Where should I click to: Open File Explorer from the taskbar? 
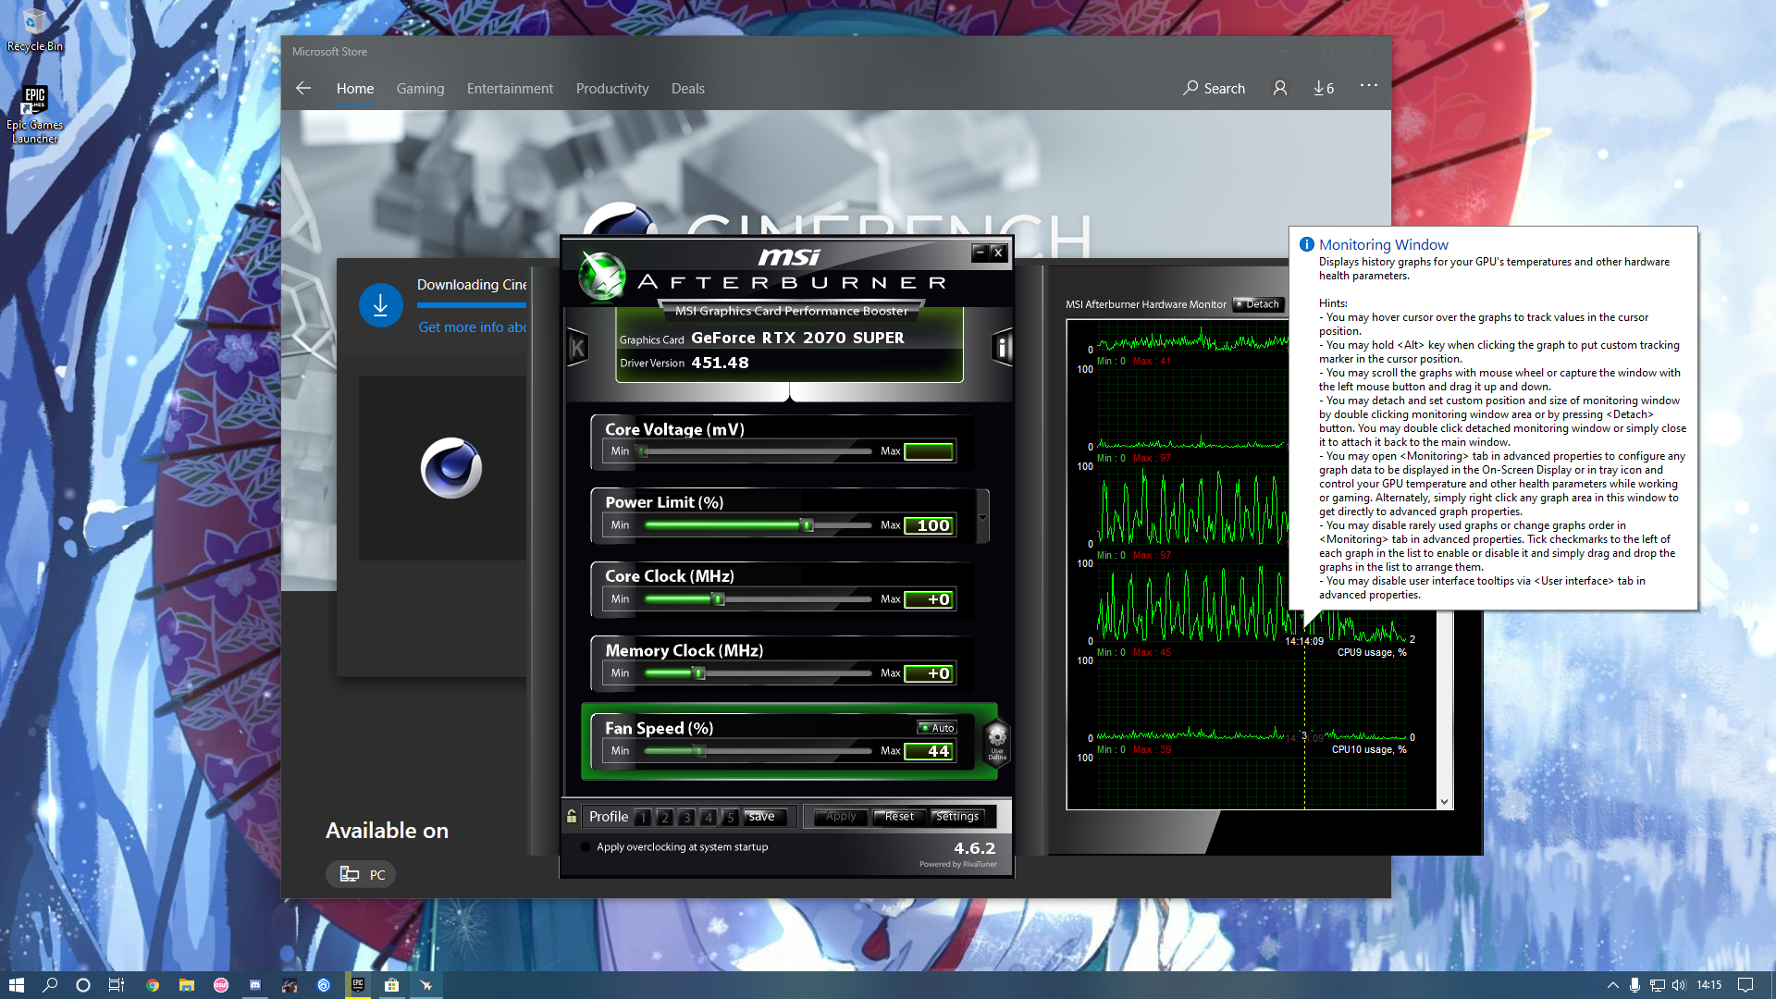(187, 985)
